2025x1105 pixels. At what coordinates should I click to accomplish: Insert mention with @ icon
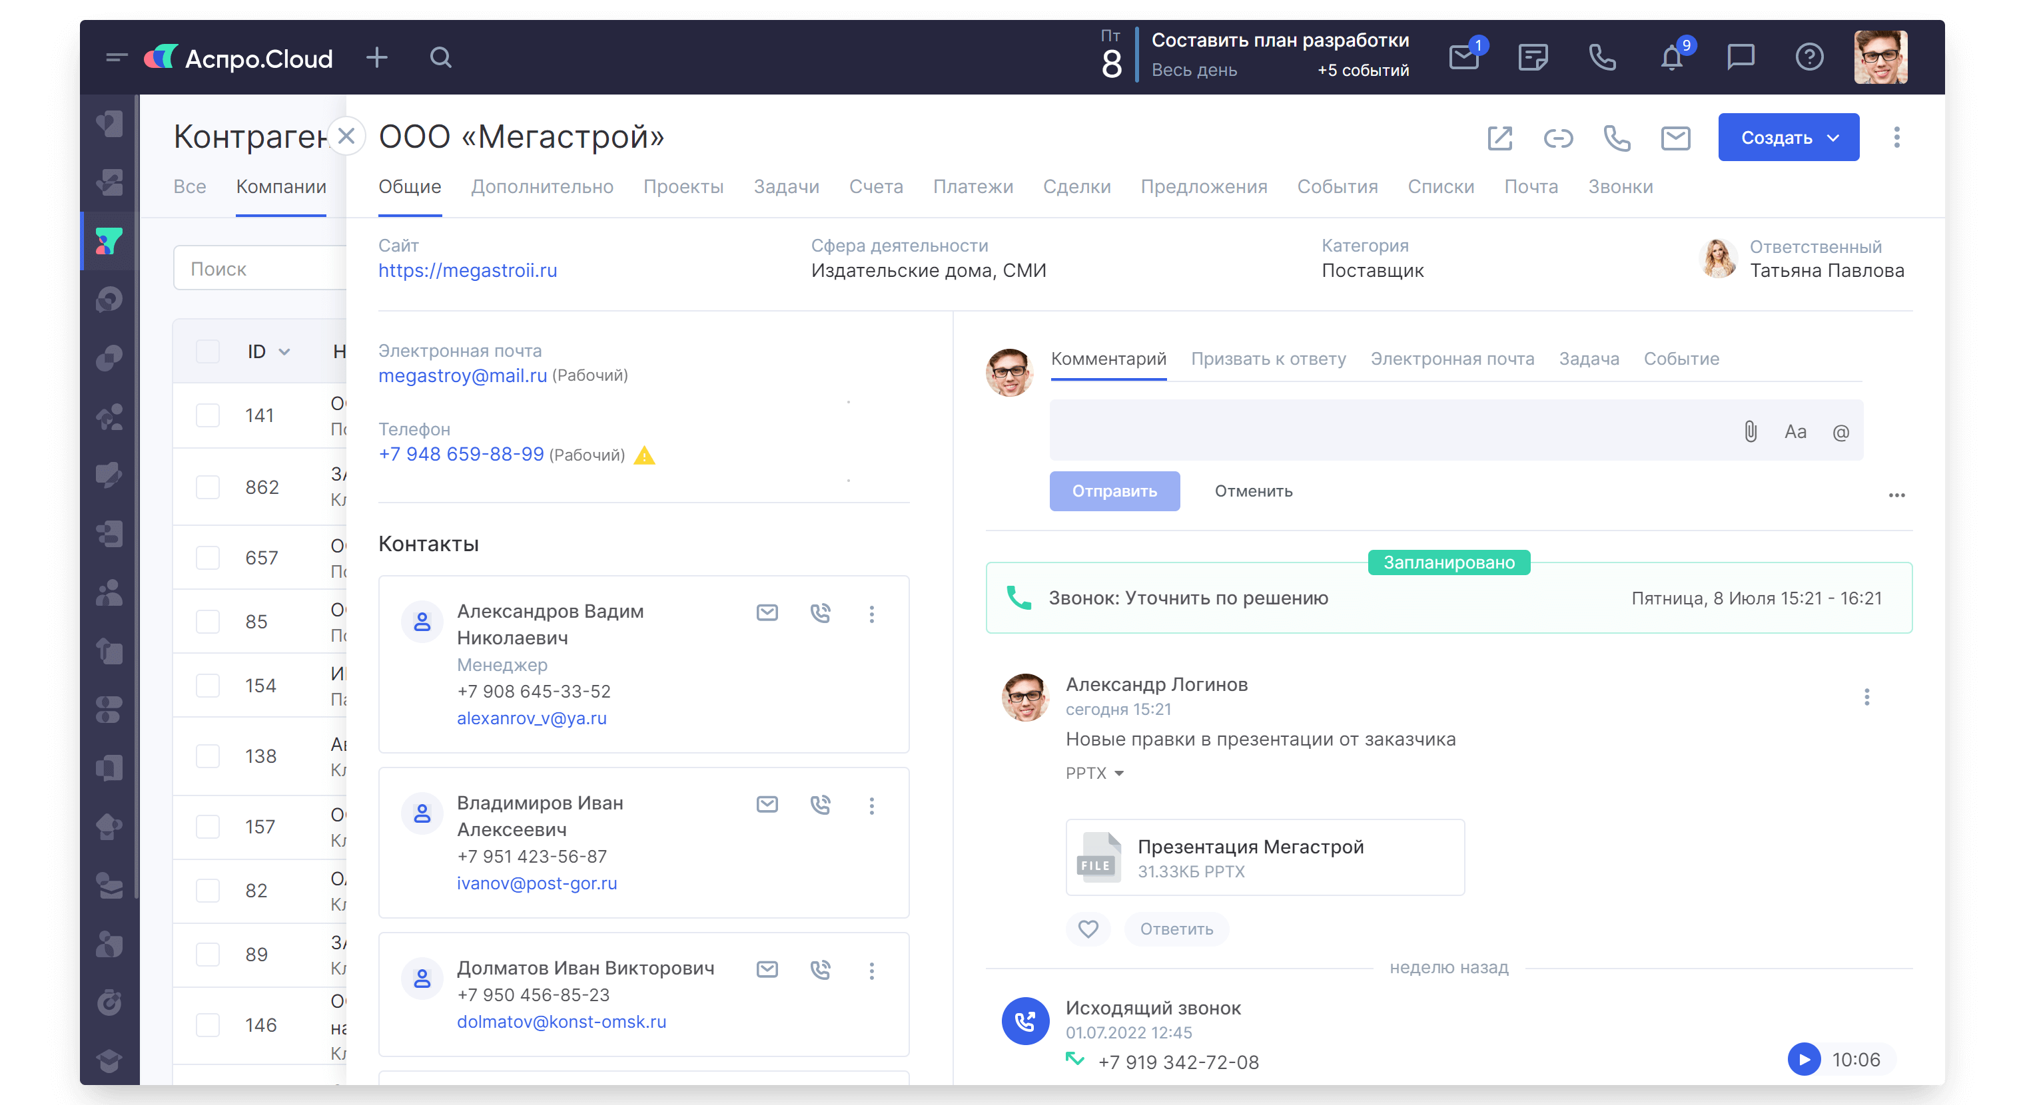(1840, 432)
